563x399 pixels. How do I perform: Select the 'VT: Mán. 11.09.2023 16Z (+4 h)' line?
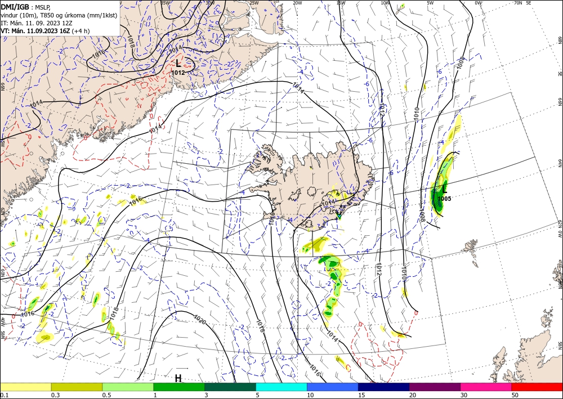(x=45, y=31)
